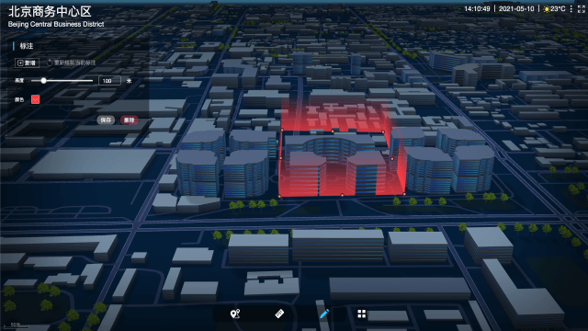588x331 pixels.
Task: Select the top-left vertex of red annotation
Action: pyautogui.click(x=282, y=131)
